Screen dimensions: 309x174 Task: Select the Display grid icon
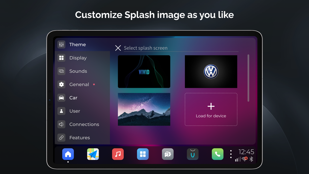pyautogui.click(x=61, y=58)
